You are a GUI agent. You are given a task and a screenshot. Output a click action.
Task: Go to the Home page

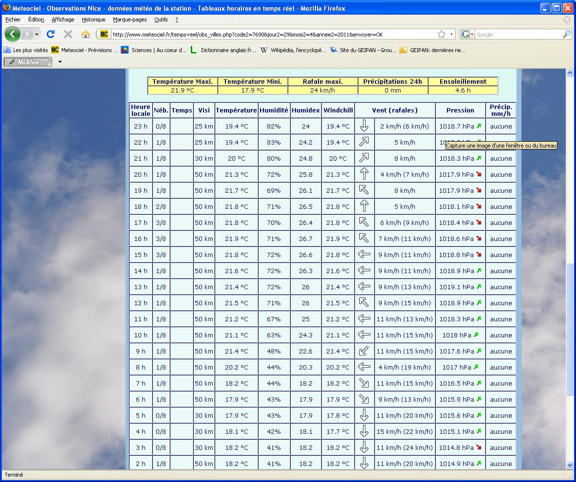pyautogui.click(x=86, y=34)
